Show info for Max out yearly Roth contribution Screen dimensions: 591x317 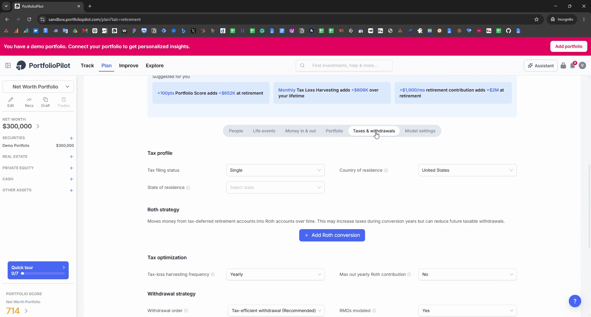point(409,274)
